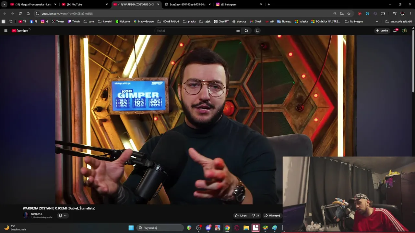415x233 pixels.
Task: Expand the sejak bookmarks folder
Action: [205, 22]
